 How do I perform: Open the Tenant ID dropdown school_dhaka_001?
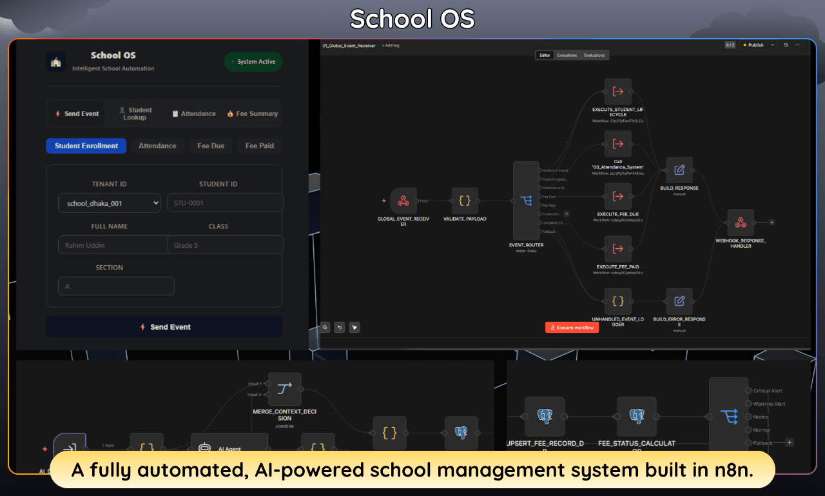pyautogui.click(x=110, y=203)
